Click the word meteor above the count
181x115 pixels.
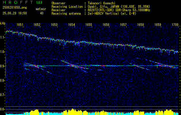point(41,9)
